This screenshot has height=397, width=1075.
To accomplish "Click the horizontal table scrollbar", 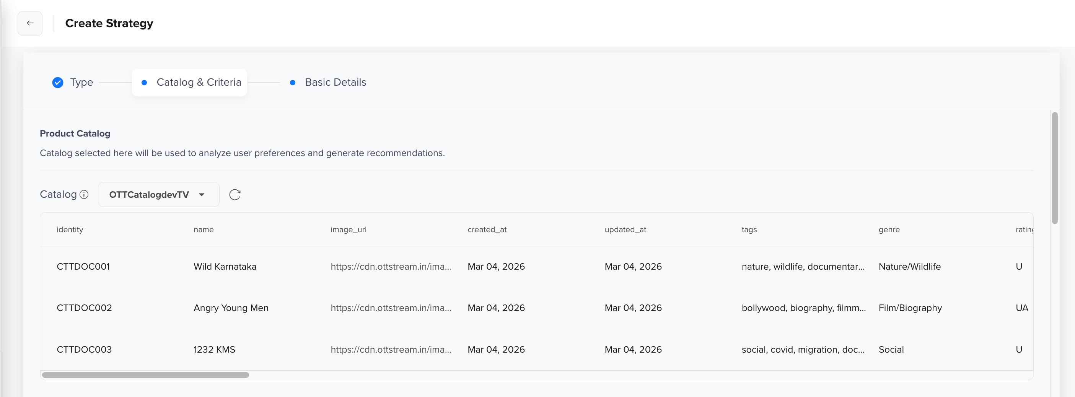I will [x=146, y=375].
